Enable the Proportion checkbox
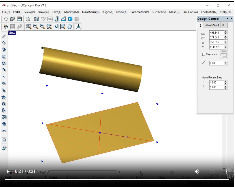 tap(204, 54)
